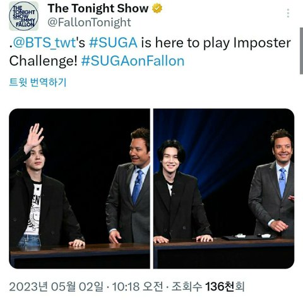Open the #SUGAonFallon hashtag
Image resolution: width=303 pixels, height=300 pixels.
pyautogui.click(x=133, y=61)
